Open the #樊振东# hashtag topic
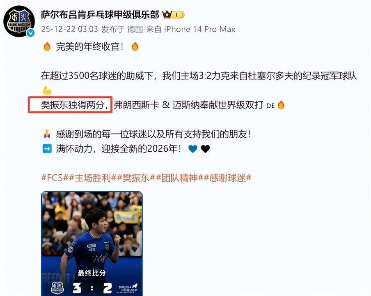This screenshot has height=296, width=371. 136,178
